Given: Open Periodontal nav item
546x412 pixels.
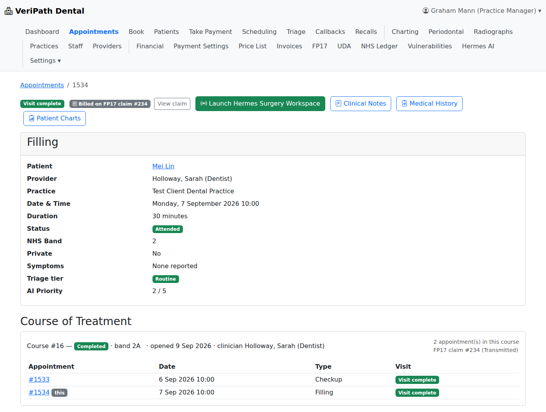Looking at the screenshot, I should tap(446, 32).
